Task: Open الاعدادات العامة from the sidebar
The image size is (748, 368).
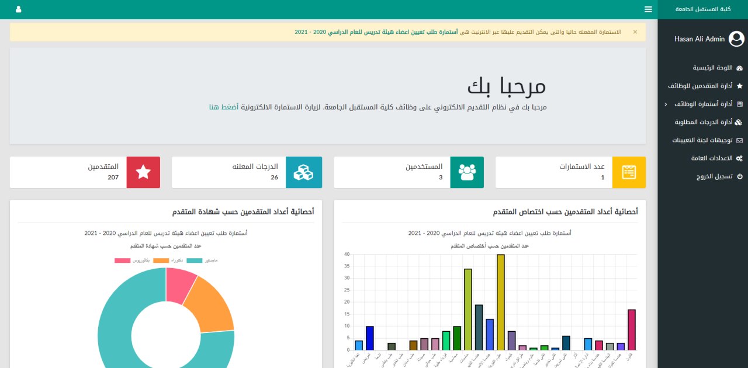Action: (712, 158)
